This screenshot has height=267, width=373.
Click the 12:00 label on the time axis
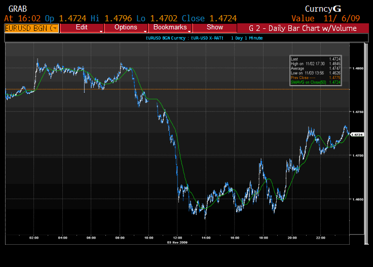pyautogui.click(x=178, y=237)
